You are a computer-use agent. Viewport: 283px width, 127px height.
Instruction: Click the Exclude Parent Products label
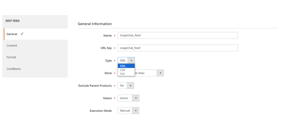95,86
